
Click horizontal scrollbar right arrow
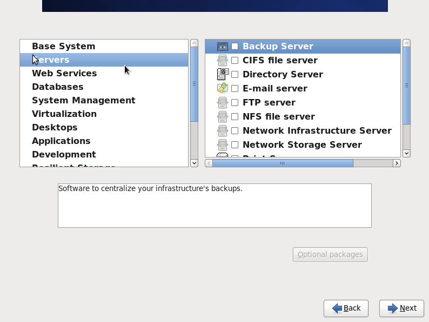397,163
